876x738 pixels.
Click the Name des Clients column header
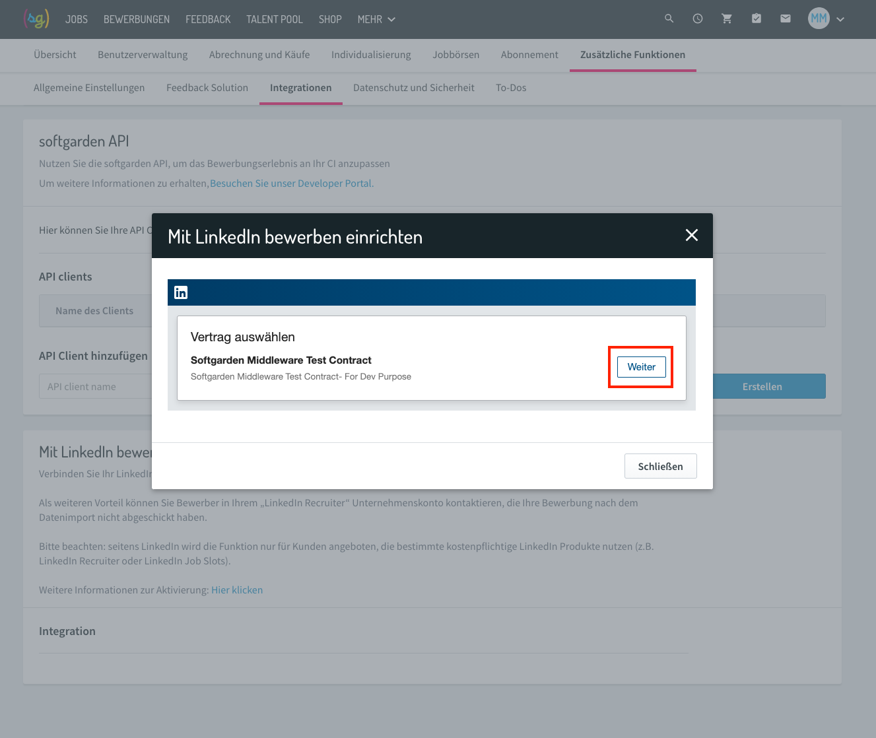[94, 311]
